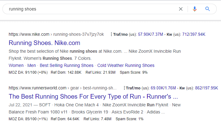The image size is (221, 131).
Task: Click the Women sitelink under Nike result
Action: (x=16, y=65)
